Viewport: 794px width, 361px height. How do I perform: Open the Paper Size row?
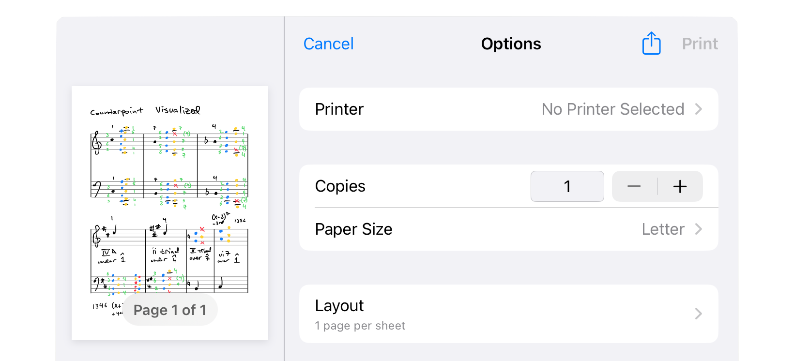(x=508, y=229)
